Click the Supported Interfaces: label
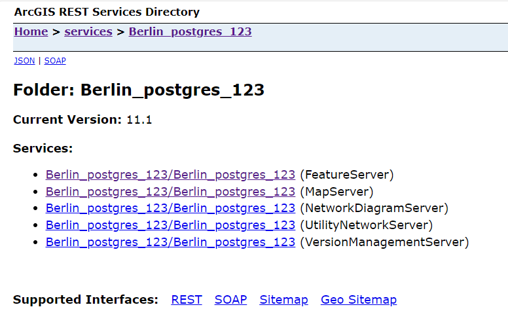This screenshot has width=508, height=324. [86, 300]
